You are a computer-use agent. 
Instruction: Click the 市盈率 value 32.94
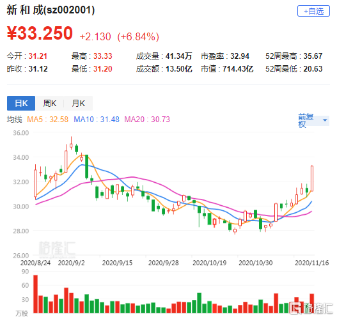click(x=240, y=56)
